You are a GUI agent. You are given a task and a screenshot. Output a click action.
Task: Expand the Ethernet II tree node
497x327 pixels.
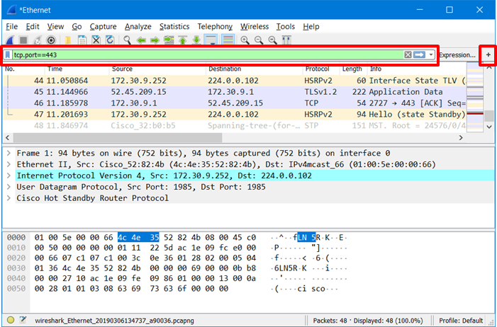click(x=9, y=164)
